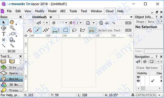Select the Round Wall tool icon
This screenshot has width=164, height=98.
[x=12, y=61]
